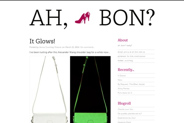Image resolution: width=184 pixels, height=123 pixels.
Task: Open author Jenna Zuschlag Misener's page
Action: tap(50, 47)
